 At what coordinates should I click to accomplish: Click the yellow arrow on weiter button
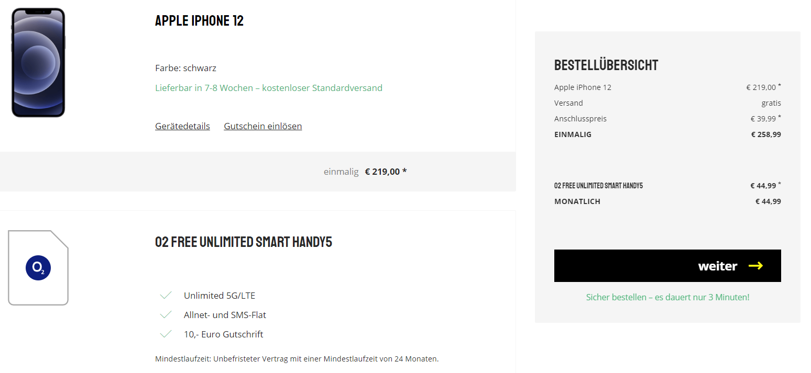point(755,266)
